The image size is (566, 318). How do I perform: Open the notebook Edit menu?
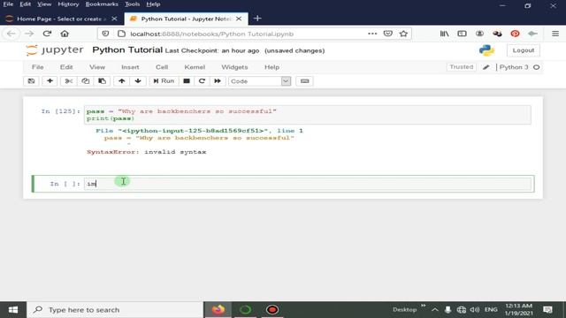click(x=66, y=67)
